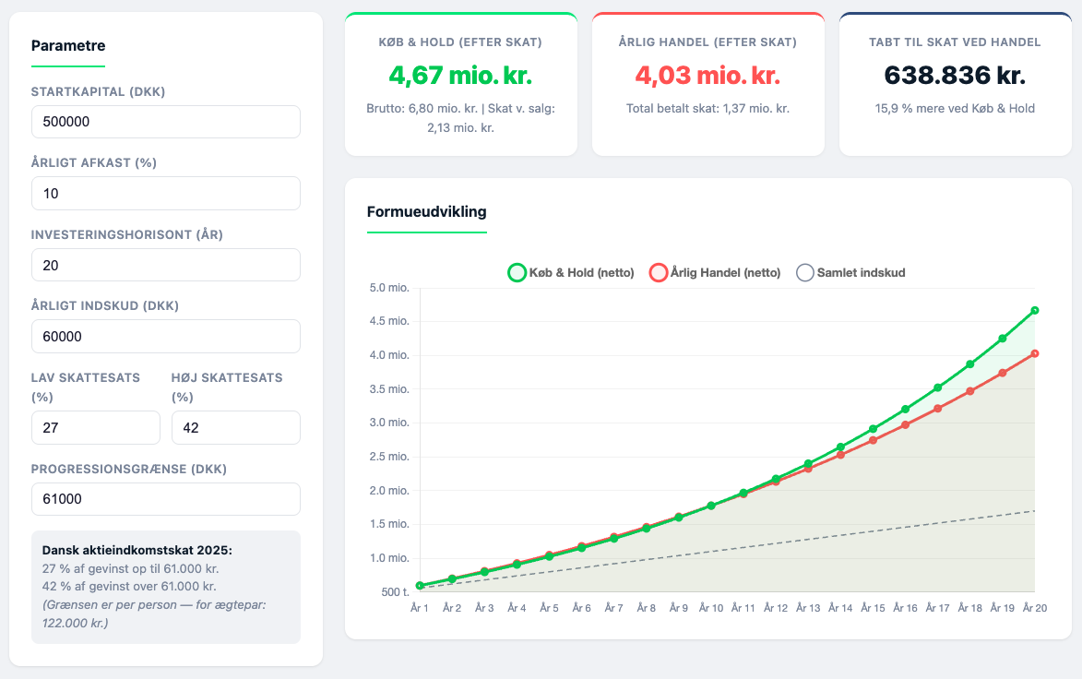Toggle the Køb & Hold (netto) legend
This screenshot has height=679, width=1082.
[x=571, y=272]
